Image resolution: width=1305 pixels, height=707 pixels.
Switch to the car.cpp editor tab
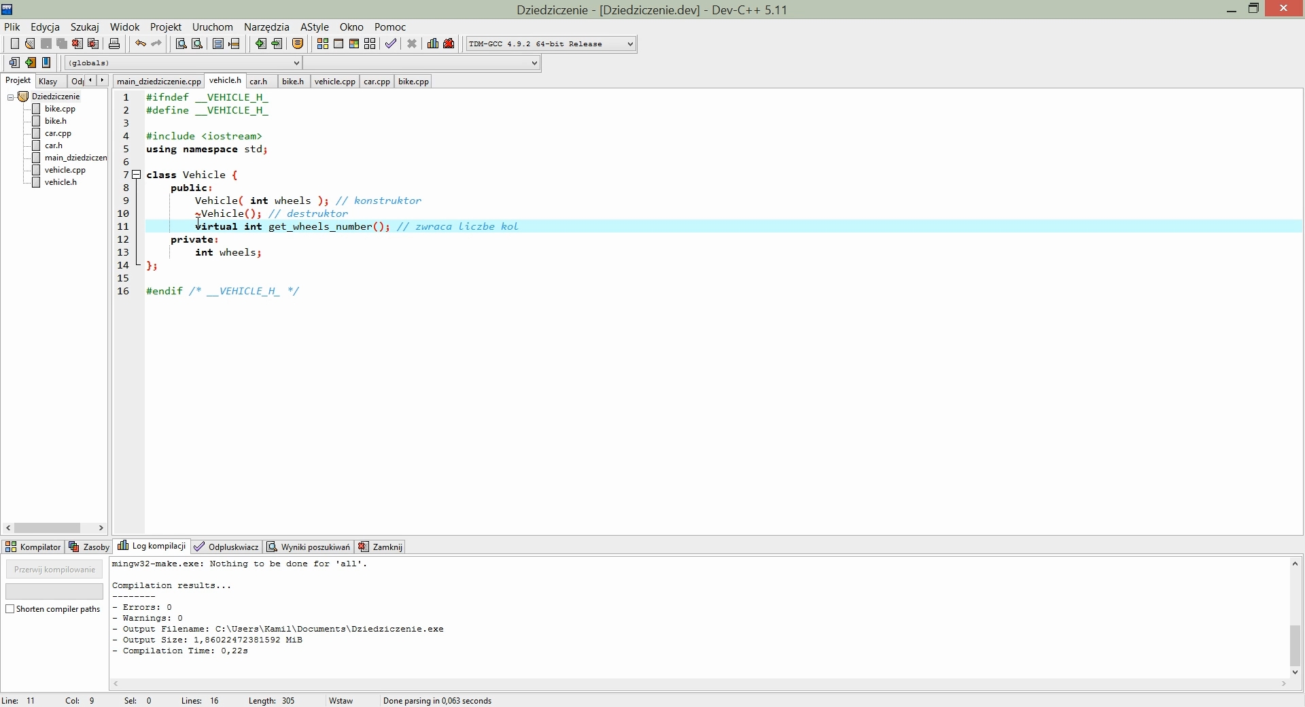[377, 82]
